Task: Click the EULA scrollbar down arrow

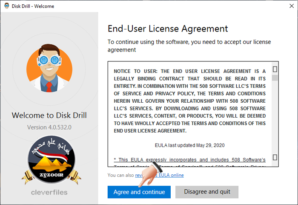Action: point(275,157)
